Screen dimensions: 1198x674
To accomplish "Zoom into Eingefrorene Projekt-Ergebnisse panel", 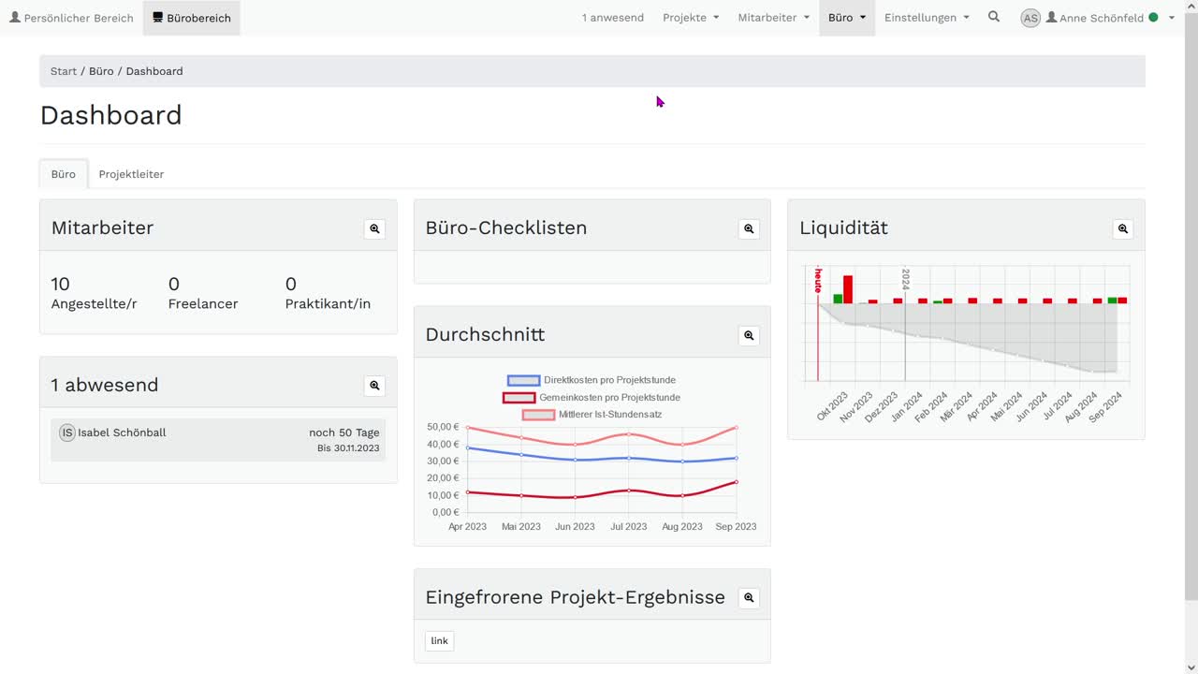I will 749,597.
